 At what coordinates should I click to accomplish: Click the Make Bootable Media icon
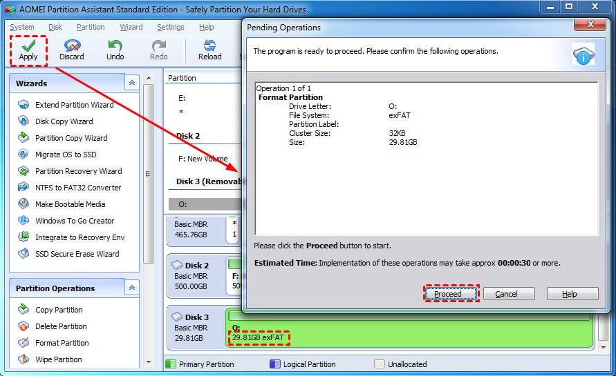(x=24, y=204)
